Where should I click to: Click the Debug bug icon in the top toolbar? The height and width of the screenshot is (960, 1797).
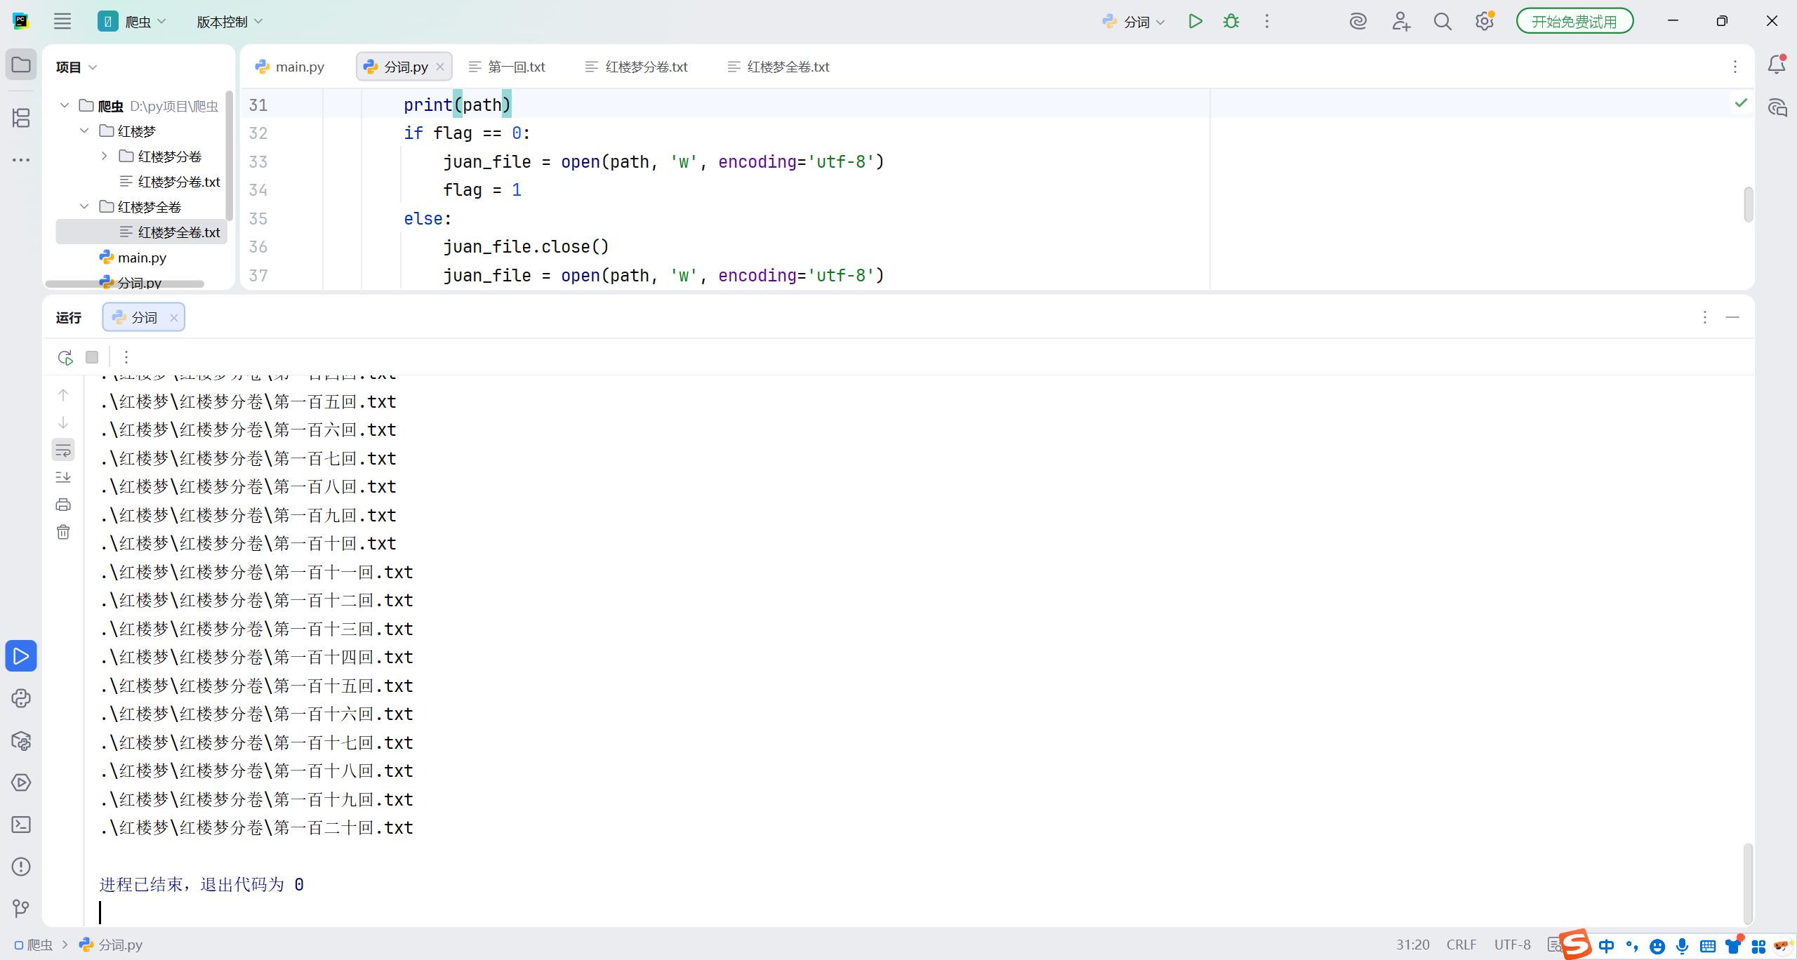(x=1231, y=22)
